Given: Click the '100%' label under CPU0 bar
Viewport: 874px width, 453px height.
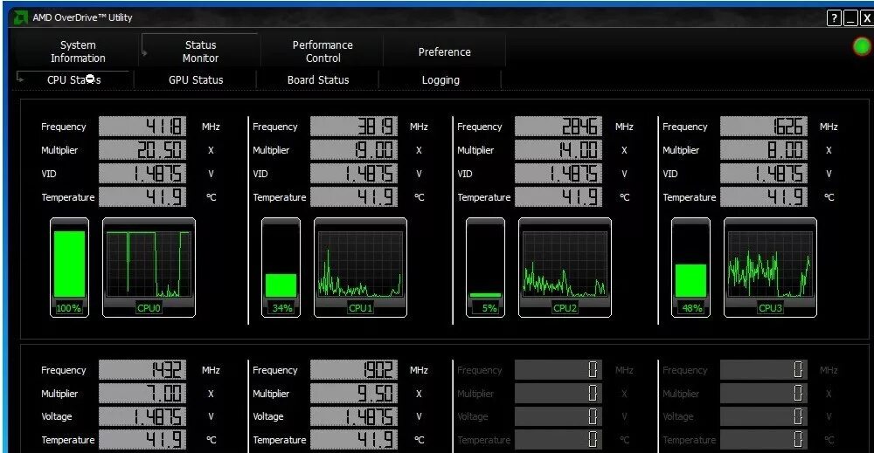Looking at the screenshot, I should click(68, 308).
